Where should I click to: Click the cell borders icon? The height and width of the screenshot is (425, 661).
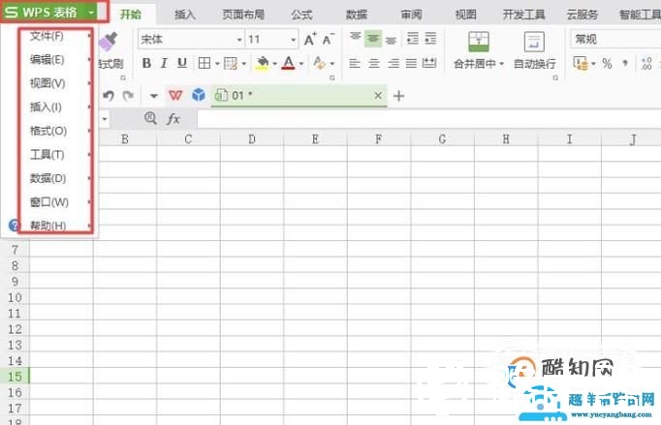[205, 64]
